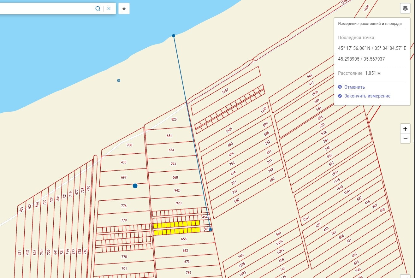
Task: Zoom out with the minus button
Action: [x=405, y=138]
